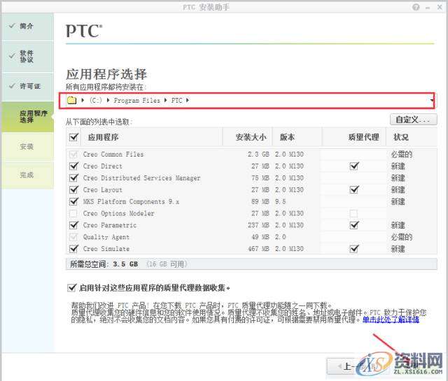Toggle quality agent checkbox for Creo Direct
Screen dimensions: 448x381
click(x=354, y=166)
